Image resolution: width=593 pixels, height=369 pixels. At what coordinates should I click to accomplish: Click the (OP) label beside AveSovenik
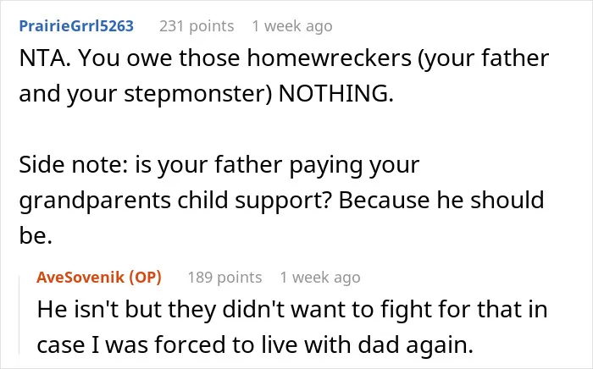click(x=145, y=278)
